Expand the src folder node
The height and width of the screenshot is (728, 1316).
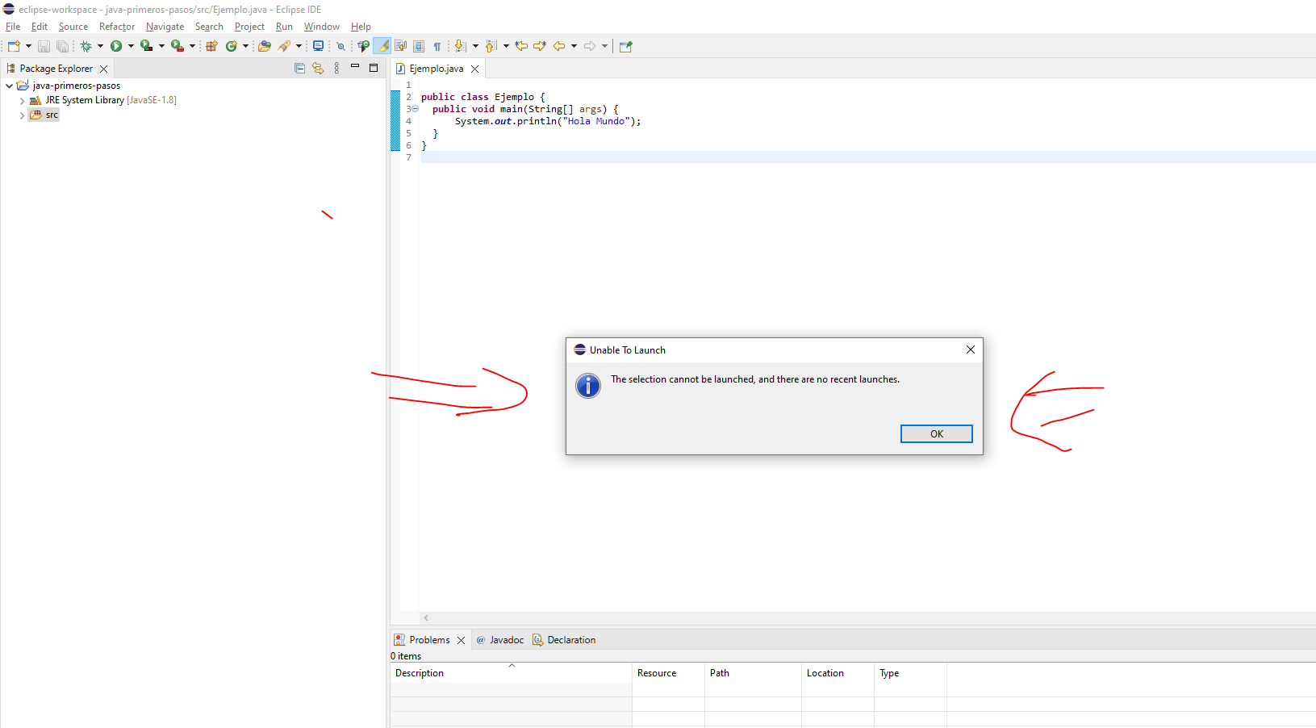[22, 115]
